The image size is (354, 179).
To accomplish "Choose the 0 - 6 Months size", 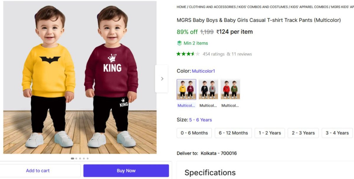I will (194, 133).
